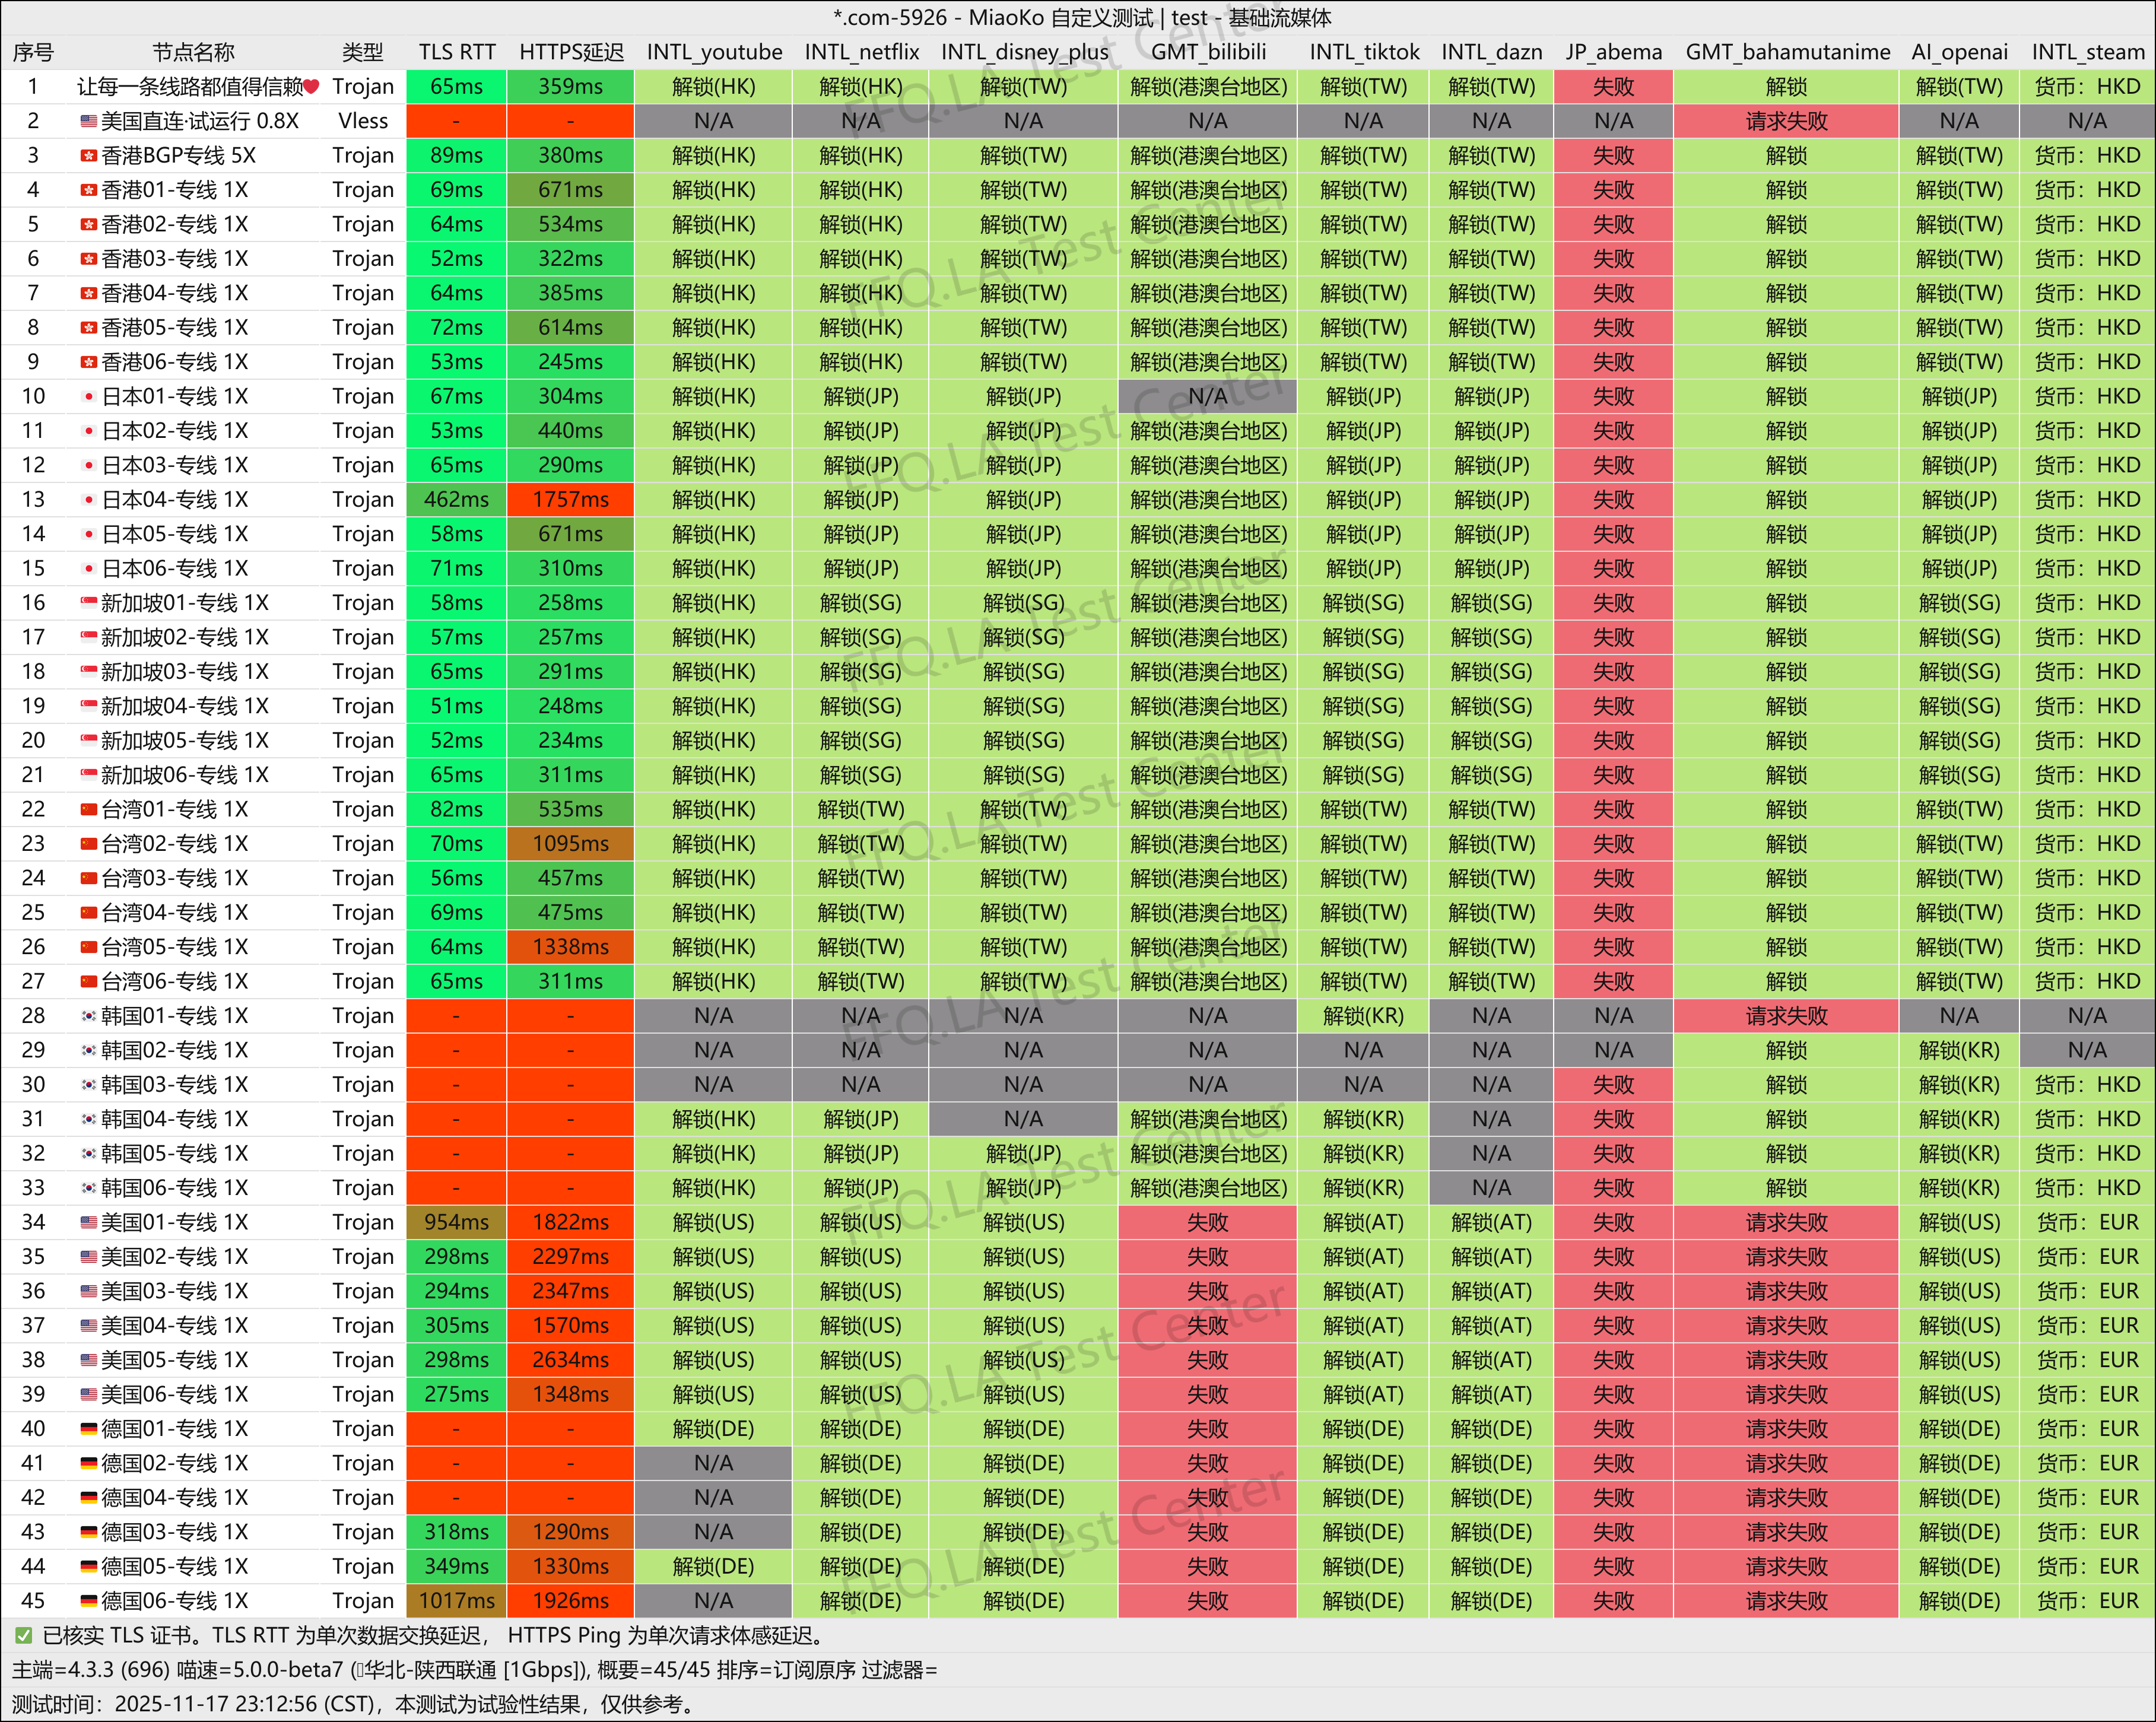
Task: Click the Japan flag icon beside 日本01-专线 1X
Action: tap(89, 397)
